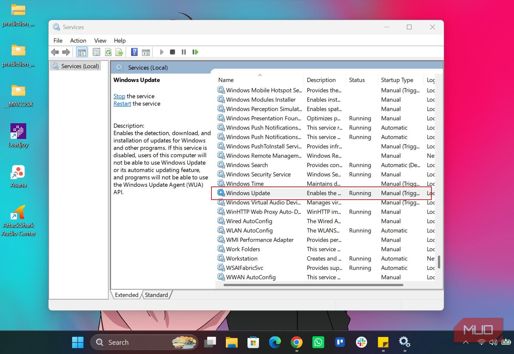The image size is (514, 354).
Task: Click the Restart the service link
Action: (x=122, y=104)
